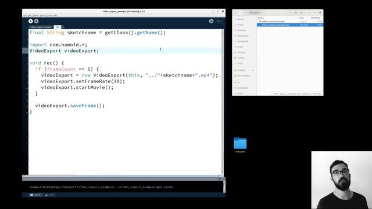
Task: Open the new tab arrow menu
Action: pos(63,27)
